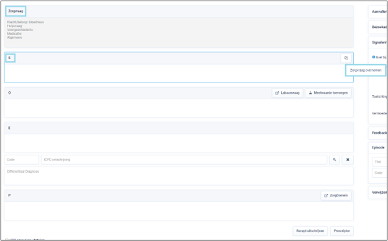
Task: Click inside the E text area
Action: pos(179,143)
